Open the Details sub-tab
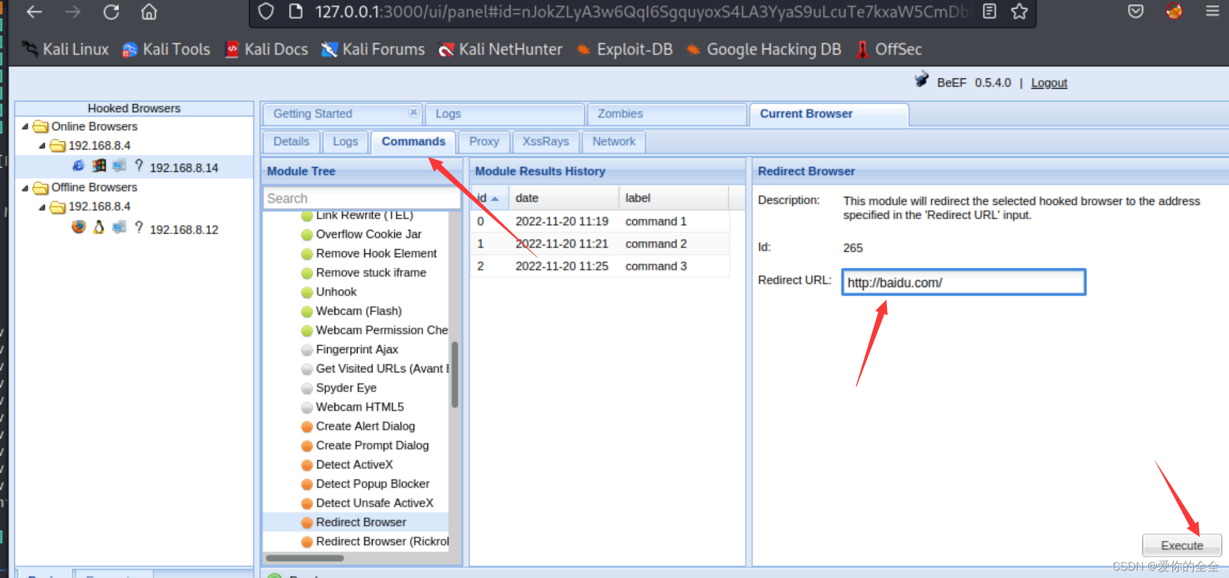The width and height of the screenshot is (1229, 578). click(291, 141)
